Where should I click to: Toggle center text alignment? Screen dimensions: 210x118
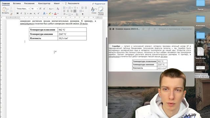point(68,11)
